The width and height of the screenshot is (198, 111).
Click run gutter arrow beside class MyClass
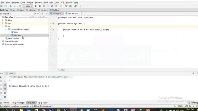pyautogui.click(x=53, y=23)
